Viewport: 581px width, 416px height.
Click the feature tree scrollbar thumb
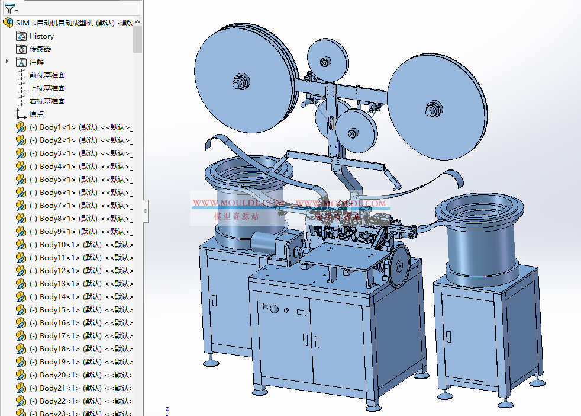click(x=138, y=39)
